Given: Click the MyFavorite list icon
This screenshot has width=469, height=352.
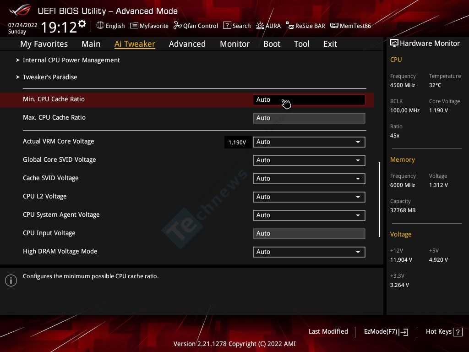Looking at the screenshot, I should click(134, 26).
